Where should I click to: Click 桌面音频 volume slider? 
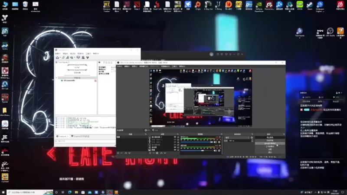pyautogui.click(x=197, y=150)
